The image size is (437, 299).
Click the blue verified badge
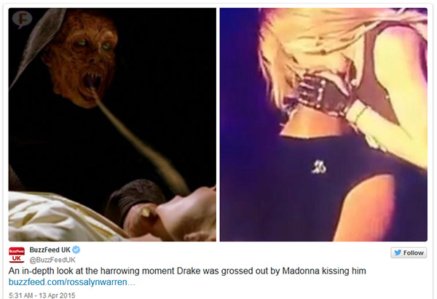76,250
